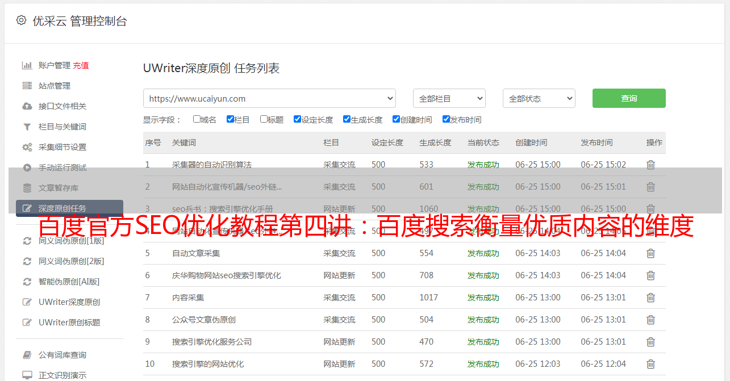Click the red 充值 link

point(81,65)
